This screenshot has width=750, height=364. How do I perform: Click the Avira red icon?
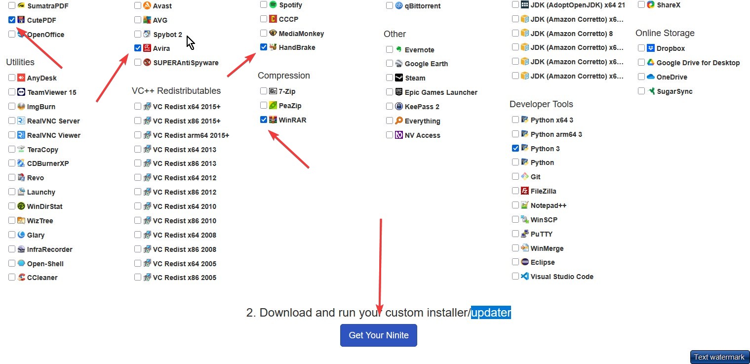(x=147, y=48)
